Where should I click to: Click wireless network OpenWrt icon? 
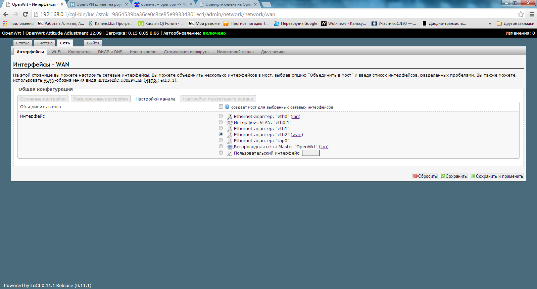tap(230, 147)
